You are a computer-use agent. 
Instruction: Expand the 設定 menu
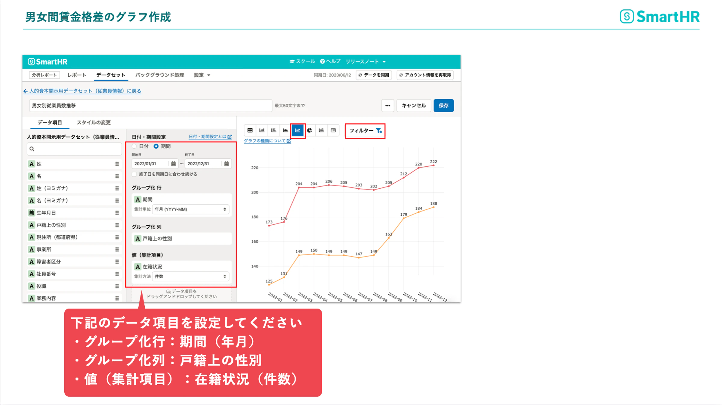202,75
